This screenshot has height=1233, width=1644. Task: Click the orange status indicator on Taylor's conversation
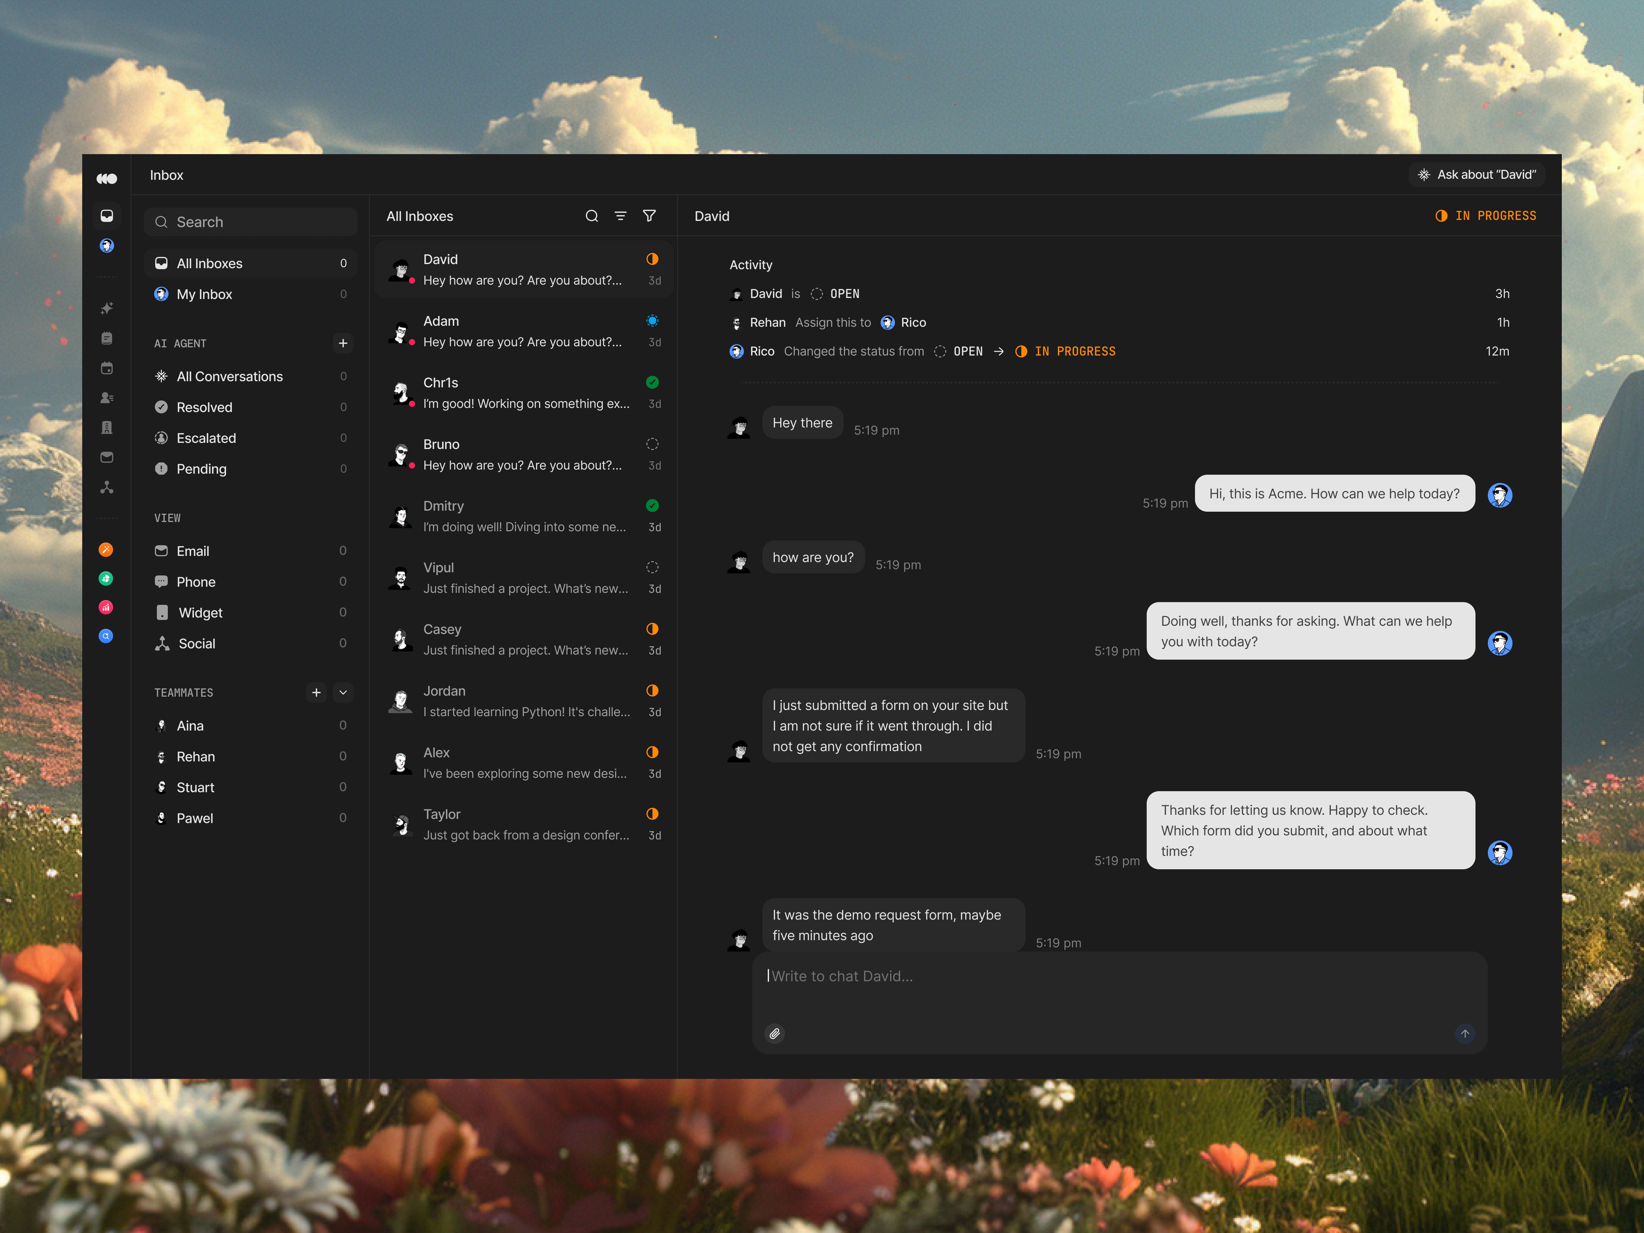(x=652, y=814)
